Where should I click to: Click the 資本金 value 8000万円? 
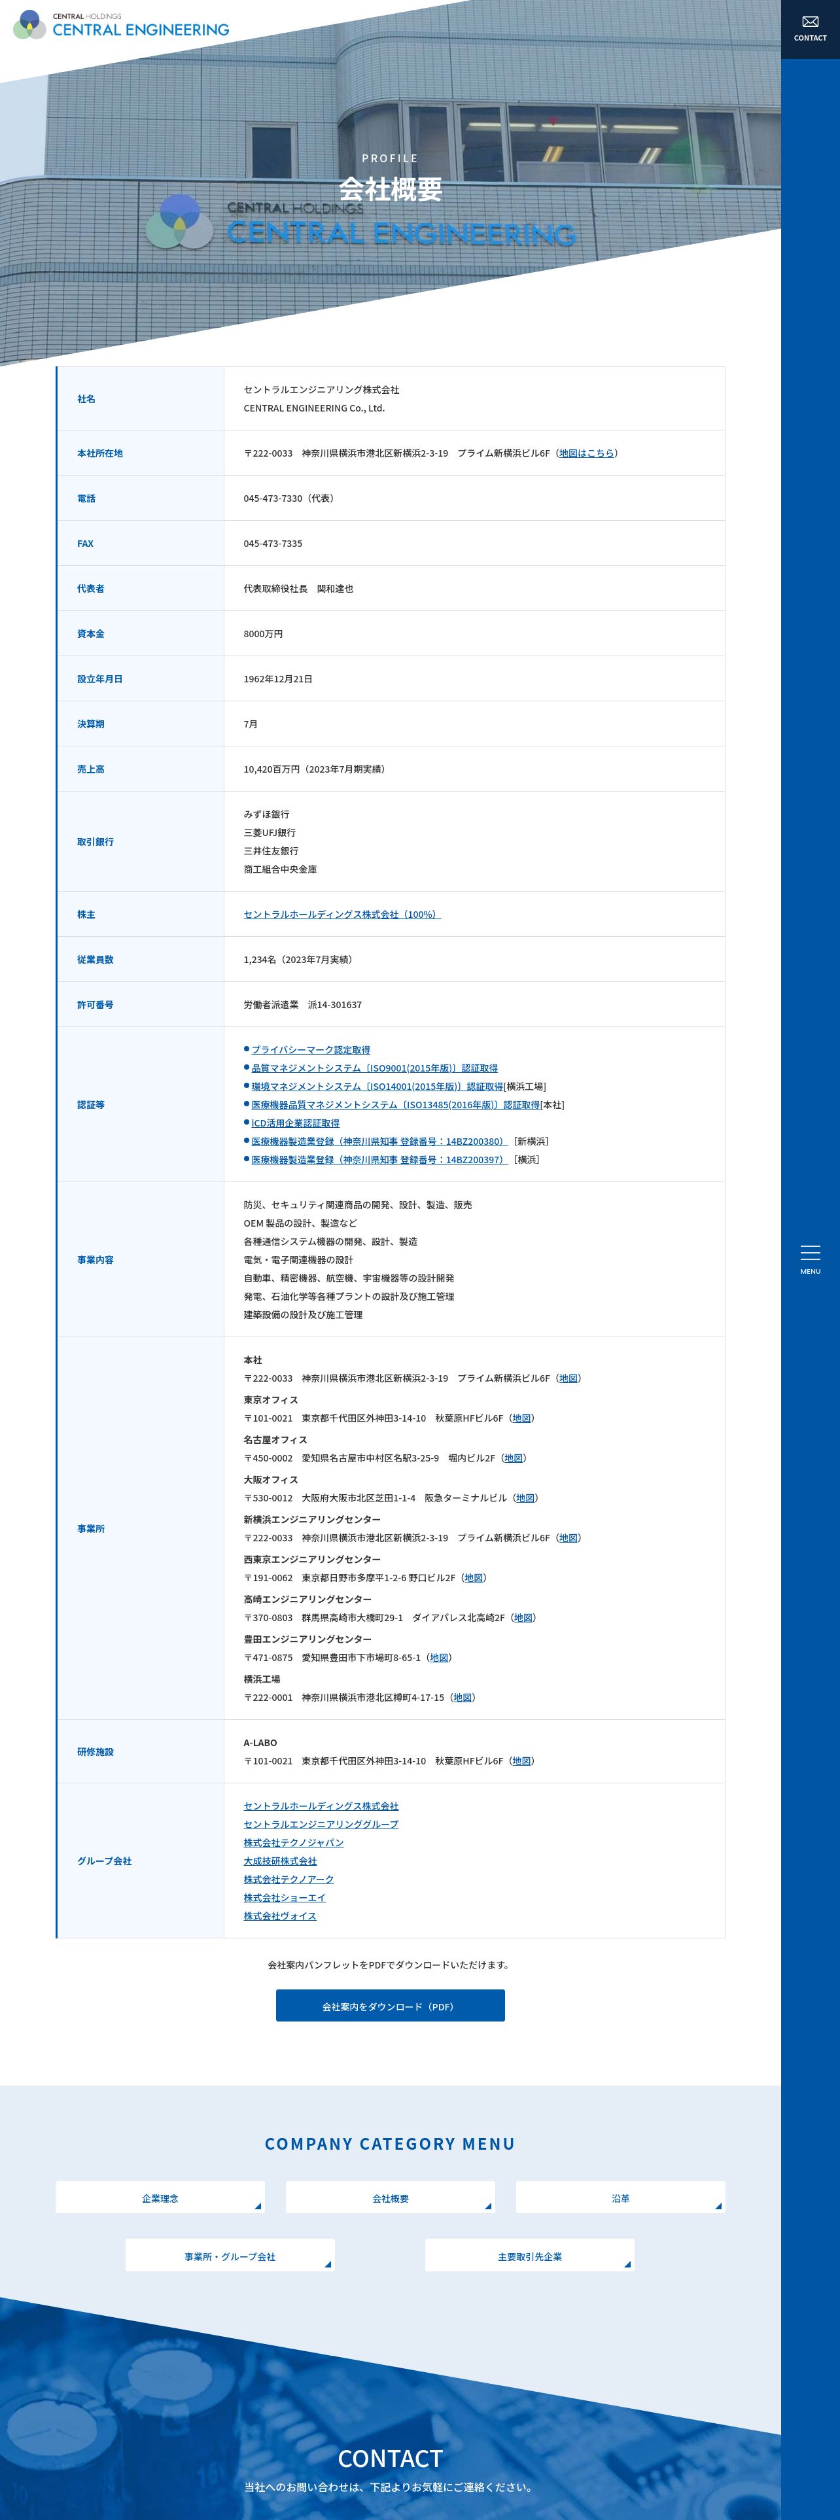[x=263, y=634]
